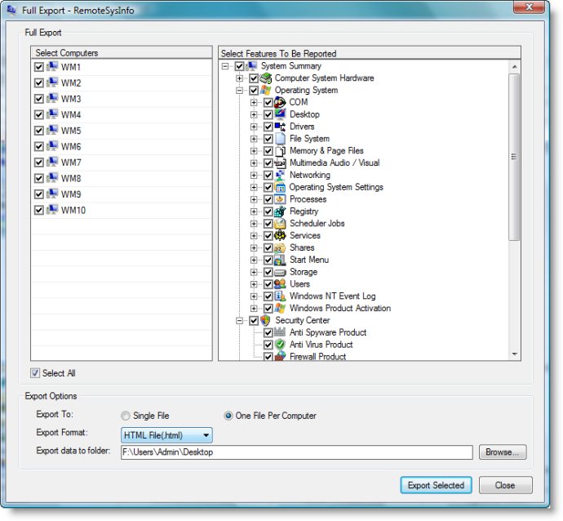The width and height of the screenshot is (563, 521).
Task: Click the Anti Spyware Product icon
Action: click(x=280, y=332)
